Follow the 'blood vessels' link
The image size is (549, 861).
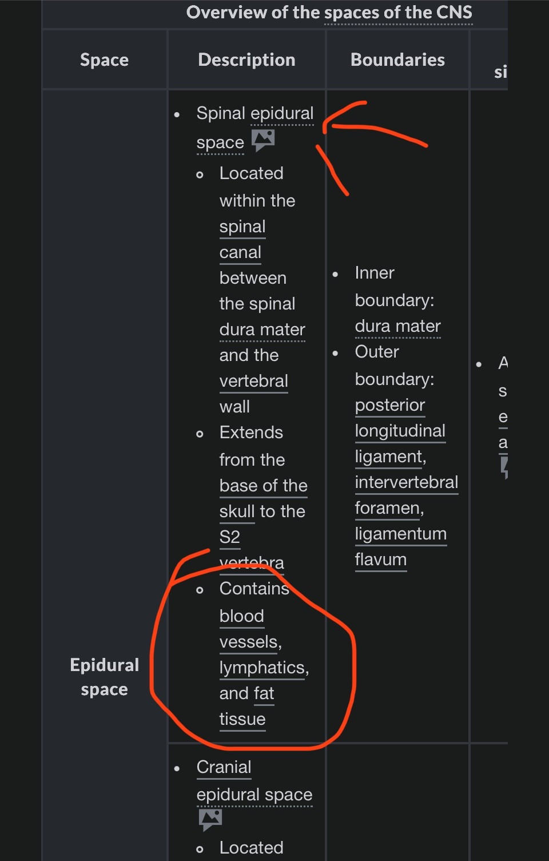[250, 629]
